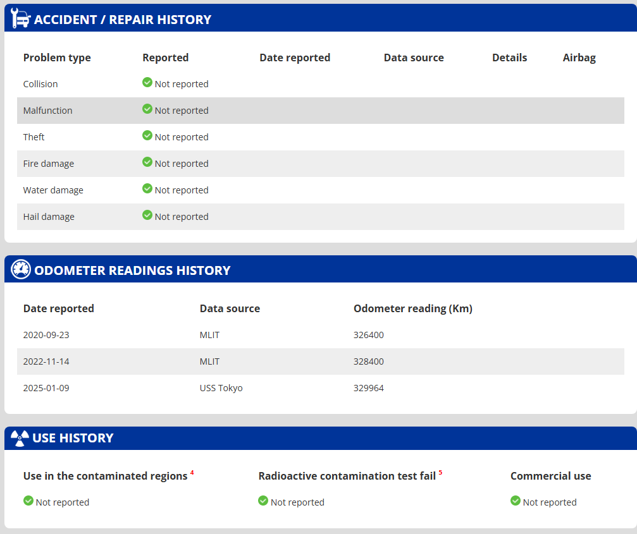Click the 329964 odometer reading value
The height and width of the screenshot is (534, 637).
(368, 388)
